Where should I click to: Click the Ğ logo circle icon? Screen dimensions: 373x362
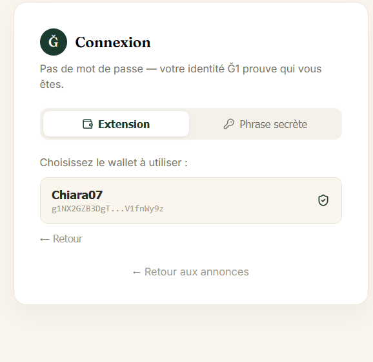coord(54,42)
